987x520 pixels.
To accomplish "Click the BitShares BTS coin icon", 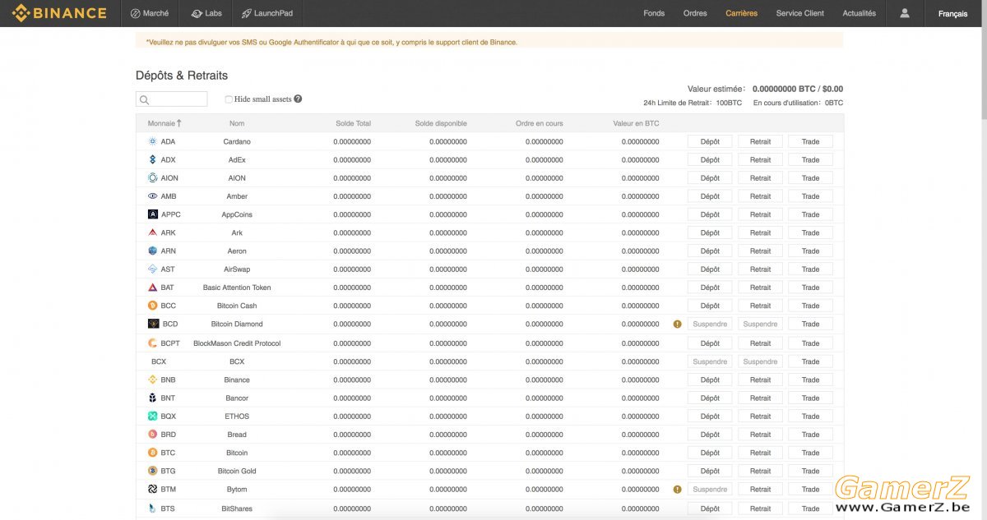I will coord(152,508).
